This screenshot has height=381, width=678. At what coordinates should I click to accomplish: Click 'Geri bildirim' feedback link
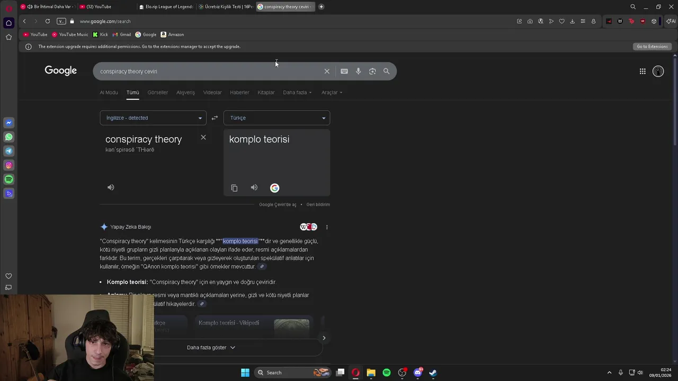(x=318, y=205)
